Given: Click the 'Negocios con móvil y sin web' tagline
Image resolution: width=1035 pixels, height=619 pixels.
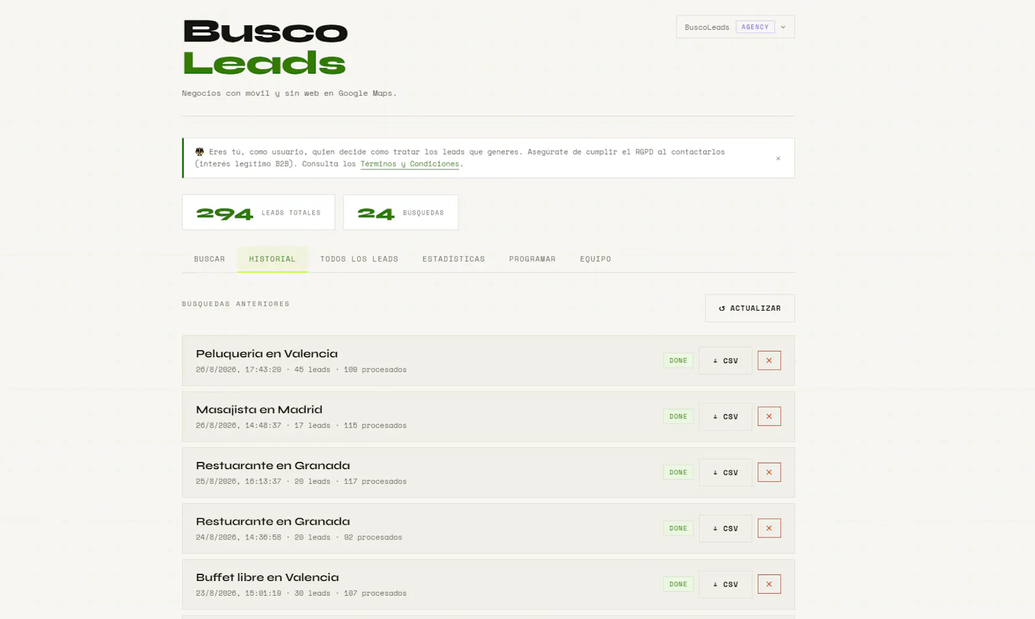Looking at the screenshot, I should tap(289, 93).
